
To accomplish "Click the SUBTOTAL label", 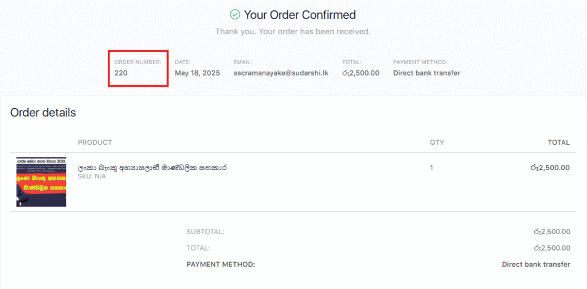I will coord(205,232).
